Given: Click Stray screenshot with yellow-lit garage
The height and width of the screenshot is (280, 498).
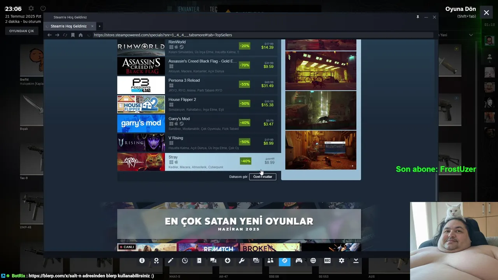Looking at the screenshot, I should pyautogui.click(x=321, y=70).
